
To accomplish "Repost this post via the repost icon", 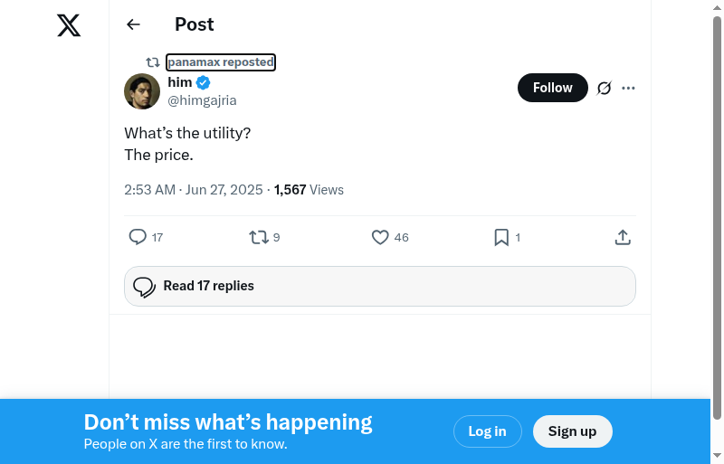I will pyautogui.click(x=259, y=237).
